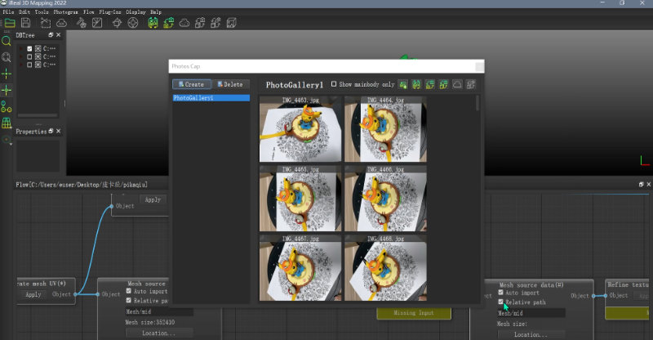Click the second green icon in the PhotoGallery1 toolbar

tap(416, 84)
